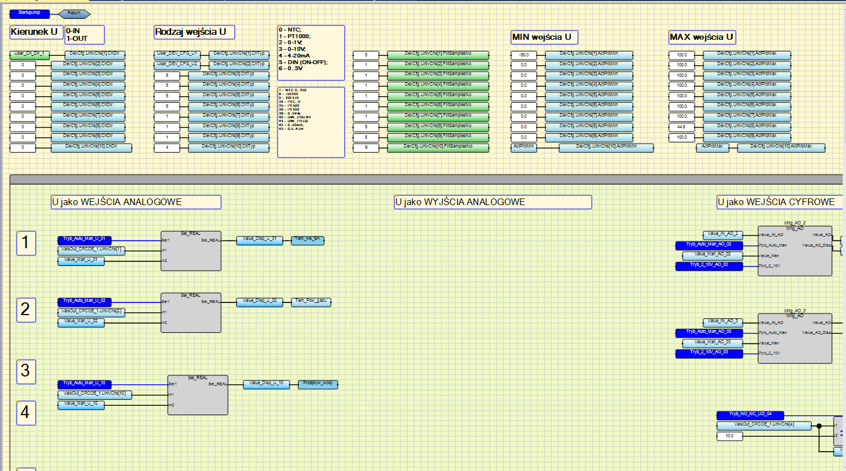Viewport: 846px width, 471px height.
Task: Select the DevCfg.UnivChs[8].ActPrbMax output block
Action: [746, 127]
